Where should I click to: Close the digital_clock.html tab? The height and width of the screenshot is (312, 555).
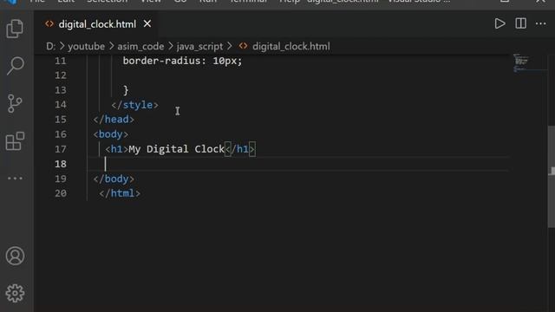click(x=147, y=24)
